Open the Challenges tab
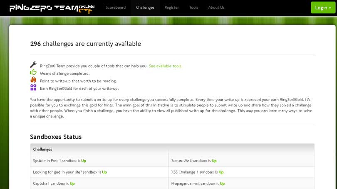This screenshot has height=189, width=337. coord(145,7)
